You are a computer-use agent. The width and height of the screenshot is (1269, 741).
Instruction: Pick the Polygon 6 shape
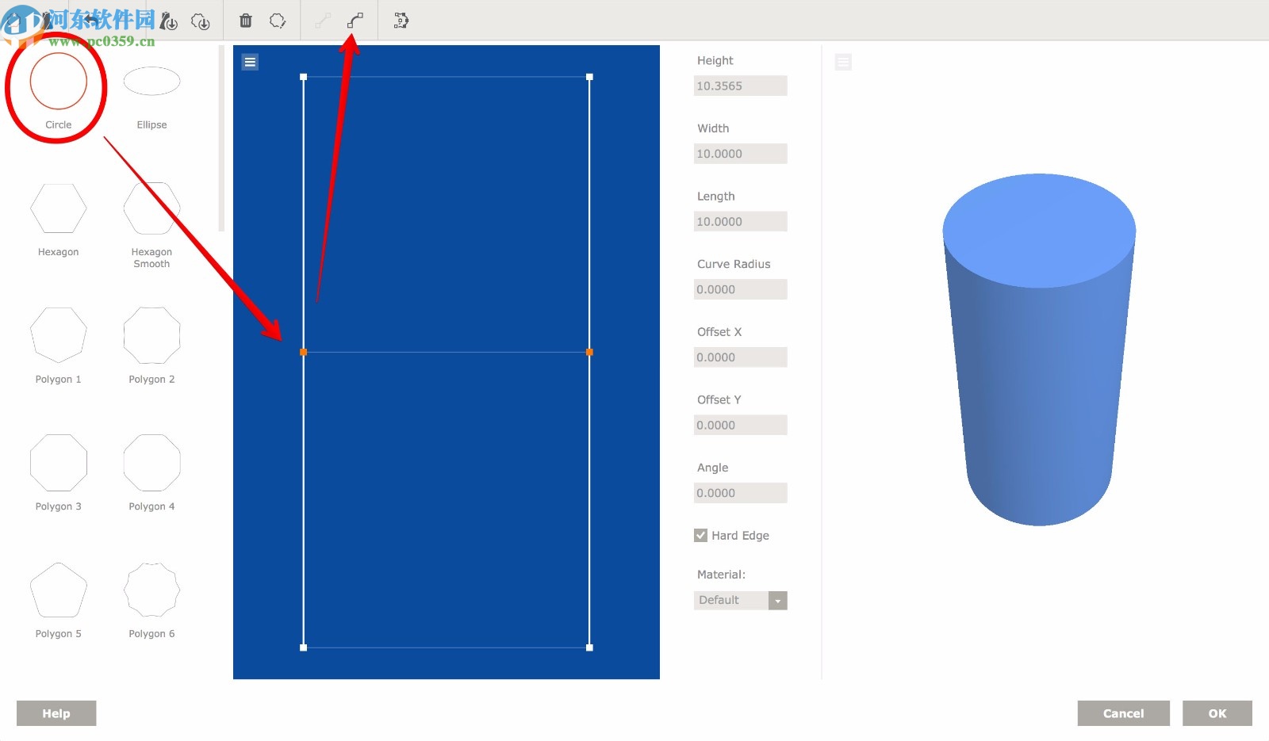point(151,590)
